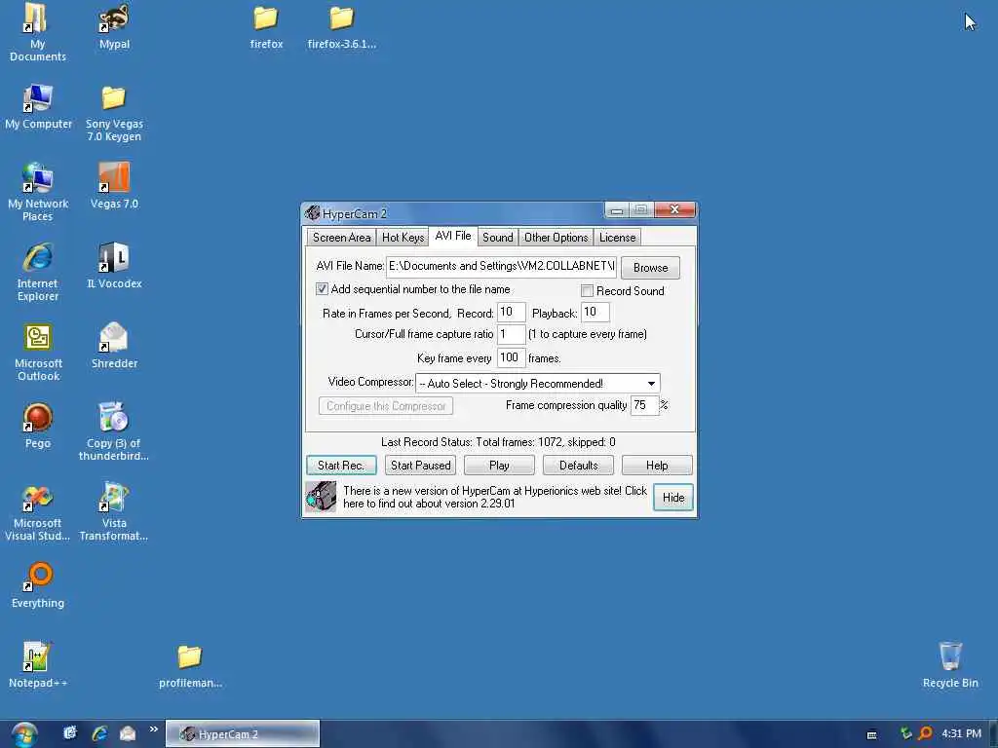Click the new HyperCam version message
Screen dimensions: 998x748
coord(494,497)
